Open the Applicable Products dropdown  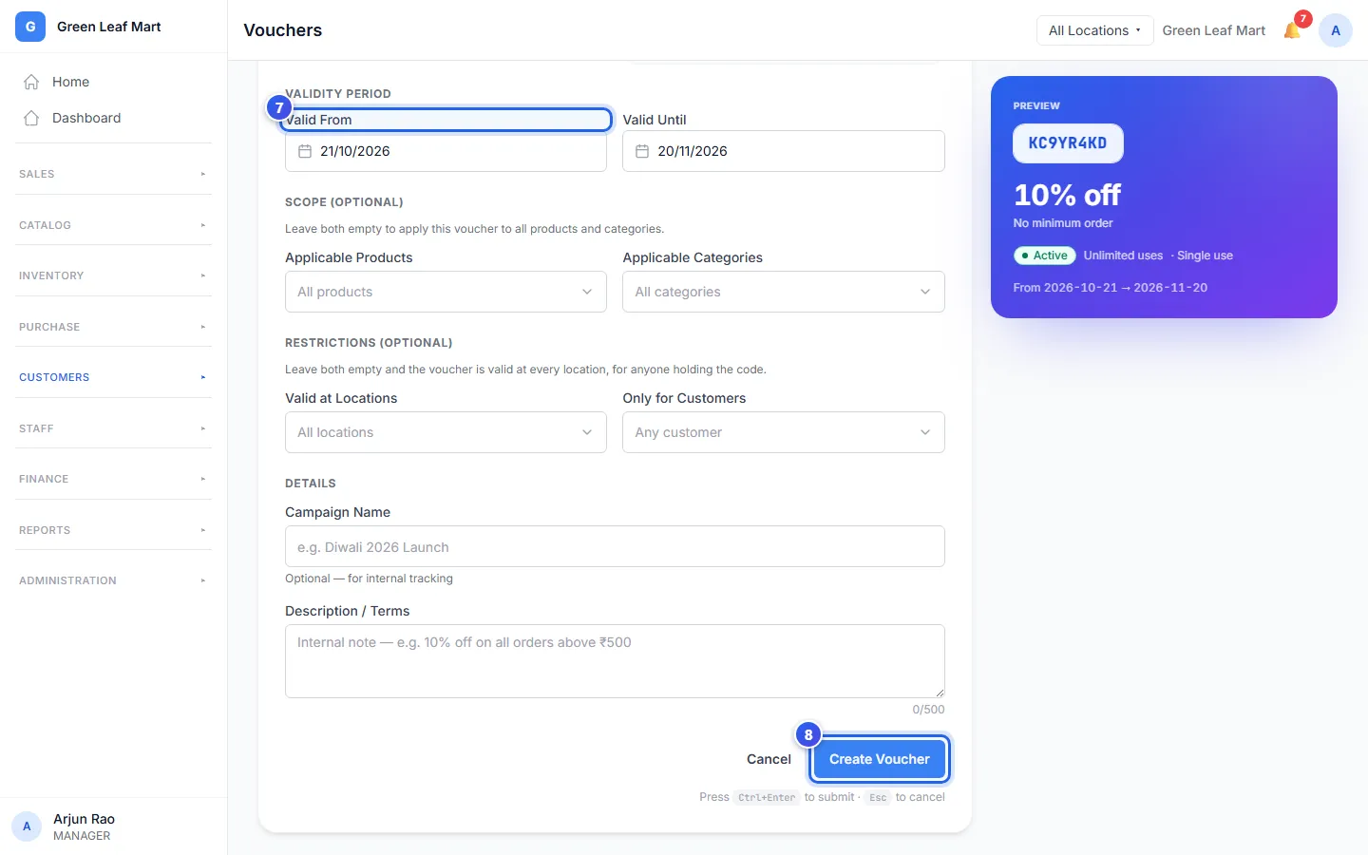pos(446,292)
